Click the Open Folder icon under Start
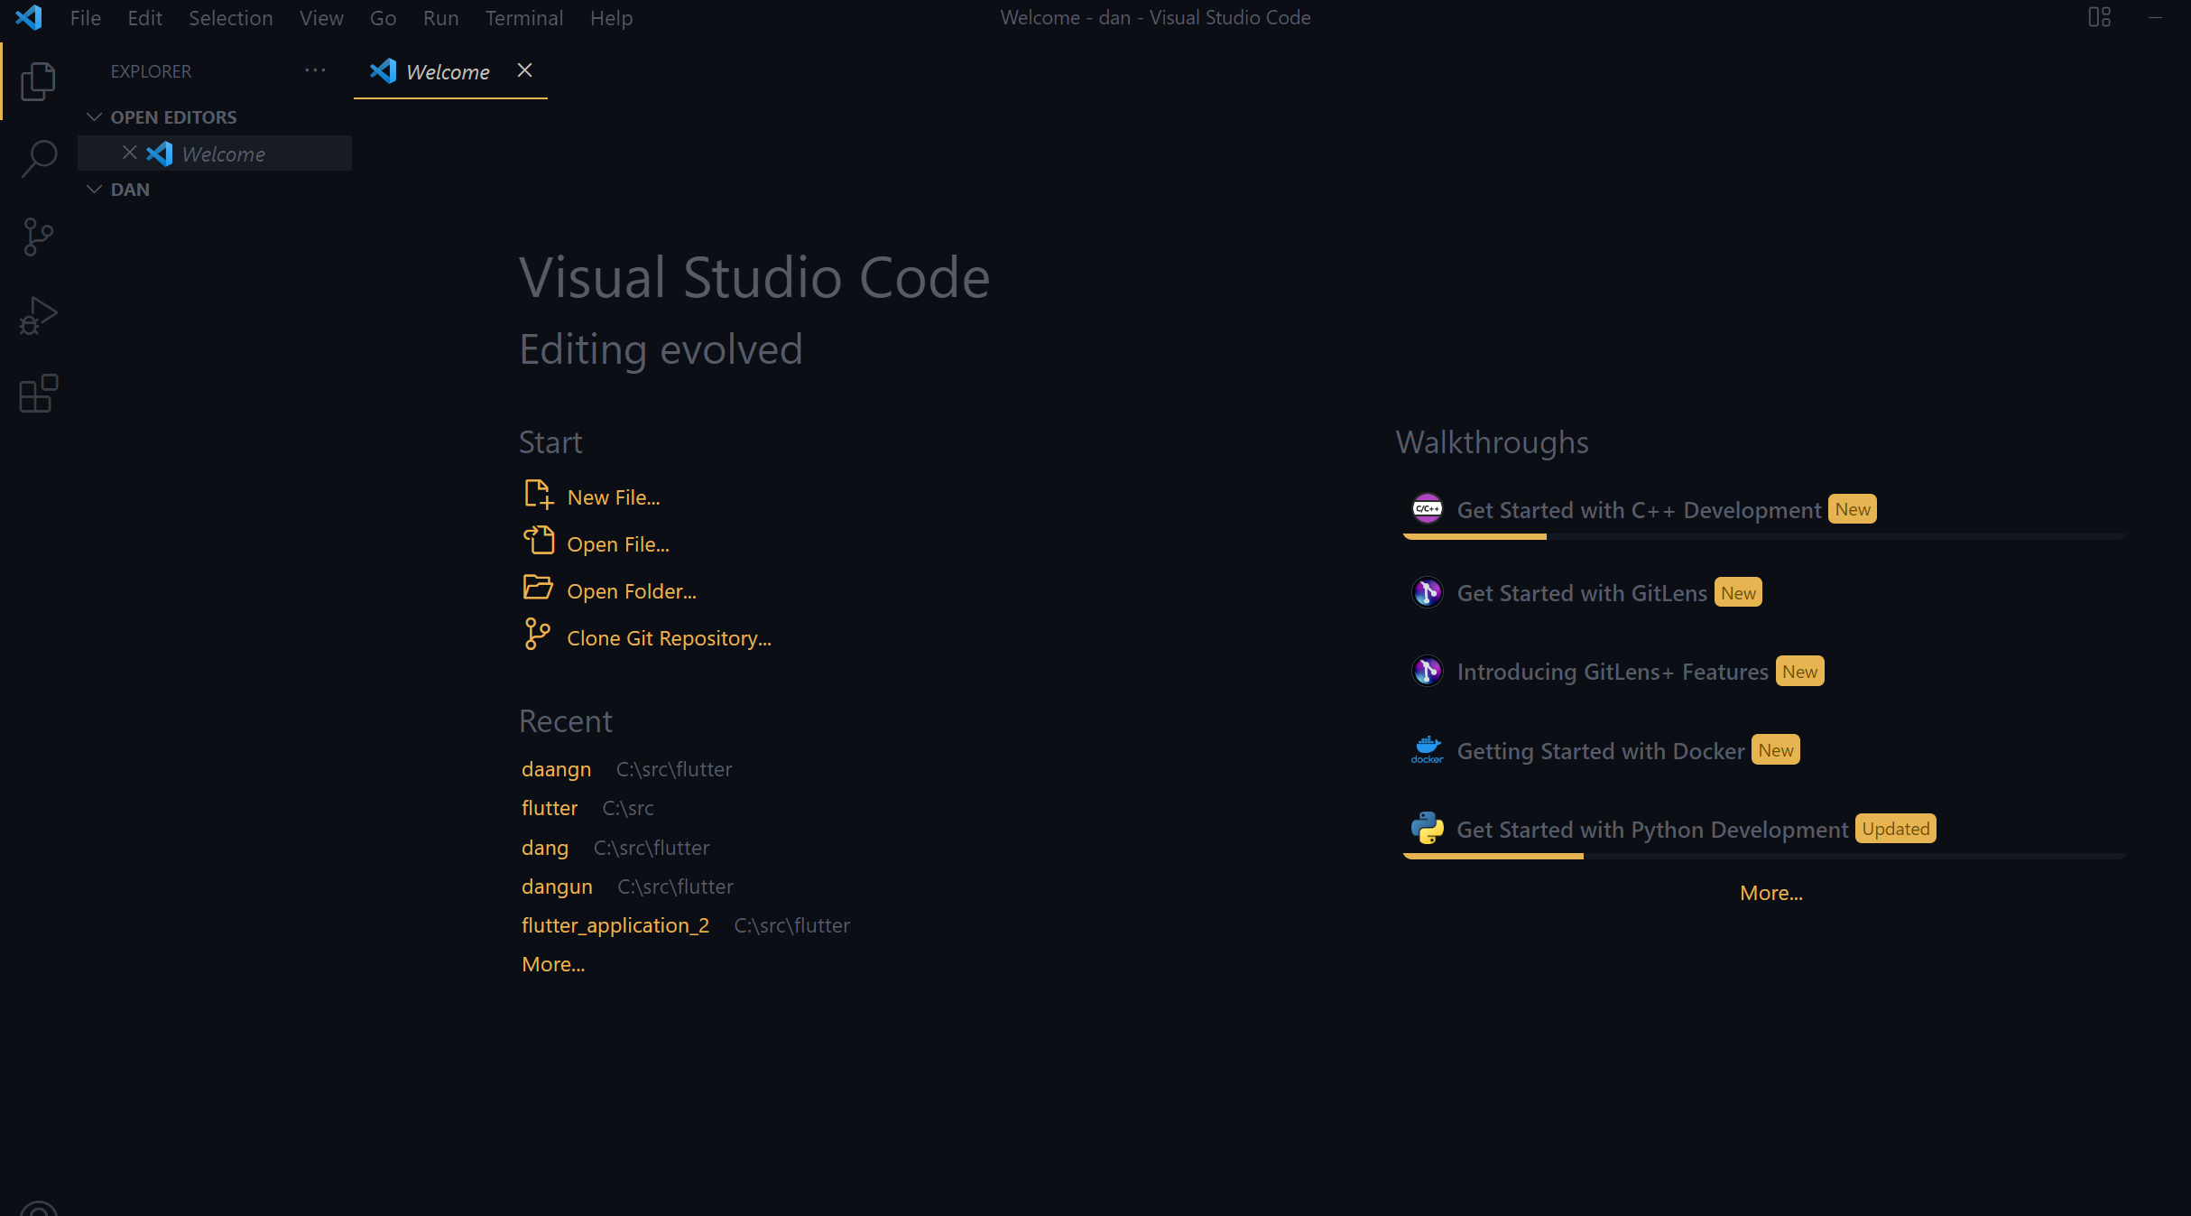The width and height of the screenshot is (2191, 1216). (539, 589)
